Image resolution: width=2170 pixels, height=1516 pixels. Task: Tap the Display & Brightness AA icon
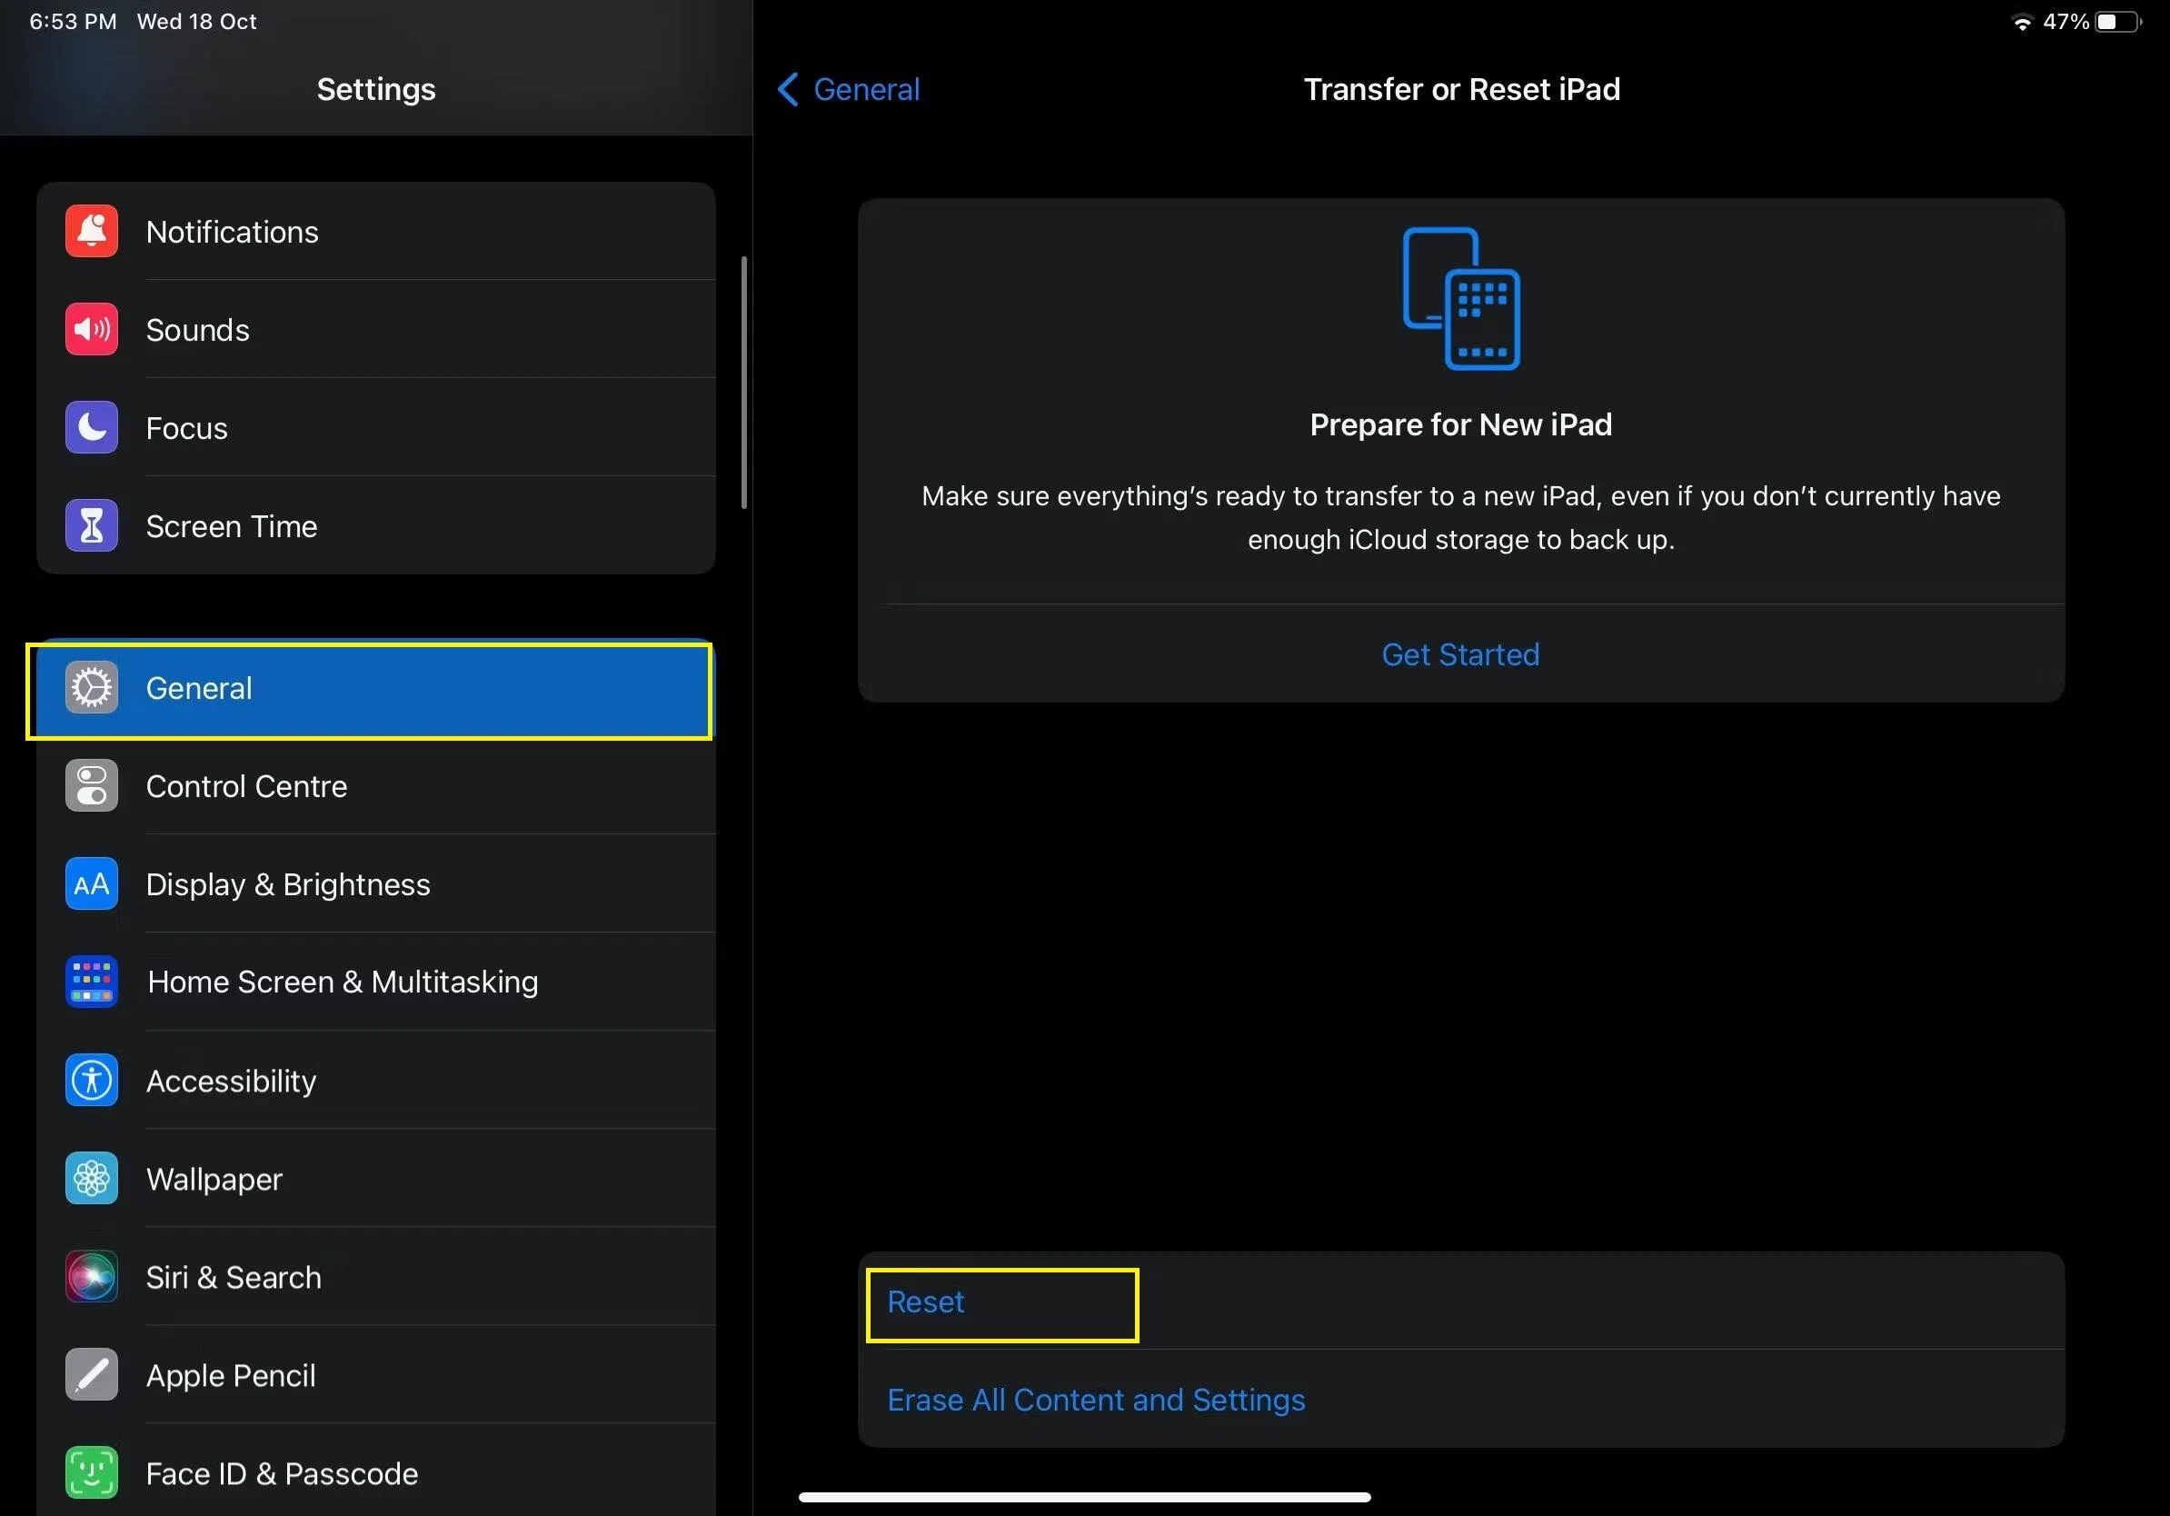tap(92, 884)
